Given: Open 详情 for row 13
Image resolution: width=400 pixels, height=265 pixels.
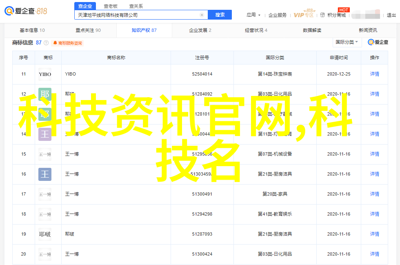Looking at the screenshot, I should click(375, 114).
